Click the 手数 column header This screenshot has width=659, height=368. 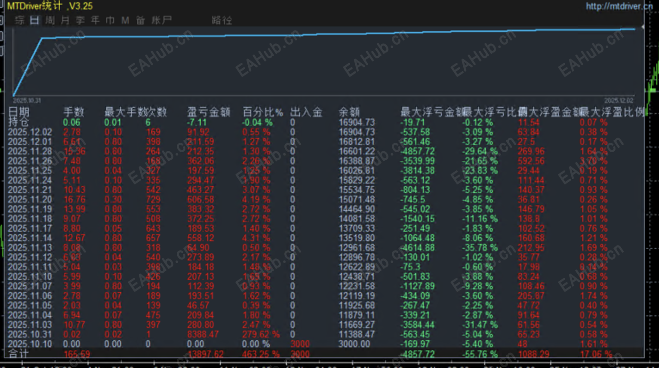pyautogui.click(x=74, y=112)
